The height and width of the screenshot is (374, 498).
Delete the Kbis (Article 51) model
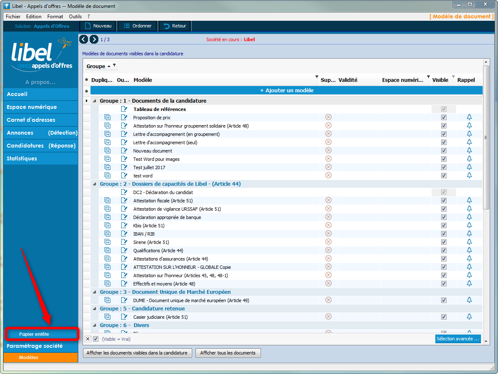pos(328,225)
